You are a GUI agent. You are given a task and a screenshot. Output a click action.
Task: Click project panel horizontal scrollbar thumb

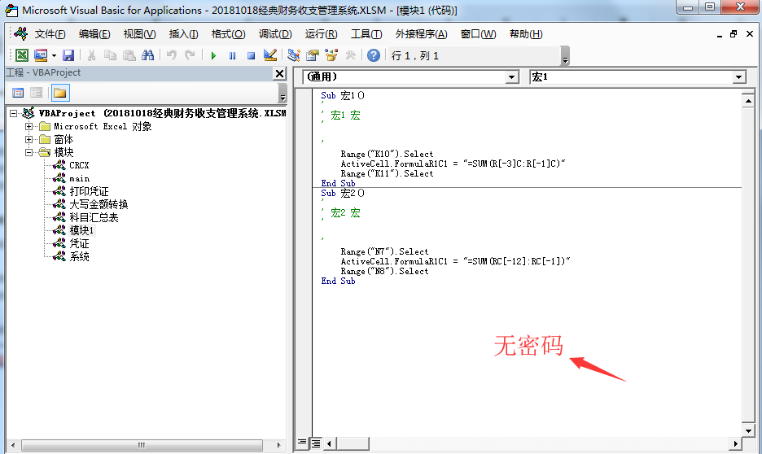pyautogui.click(x=142, y=445)
